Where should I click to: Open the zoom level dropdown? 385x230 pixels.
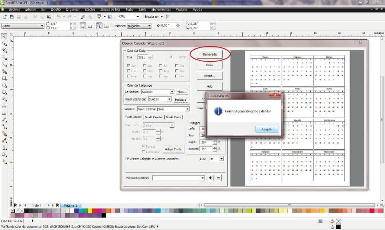(x=128, y=17)
